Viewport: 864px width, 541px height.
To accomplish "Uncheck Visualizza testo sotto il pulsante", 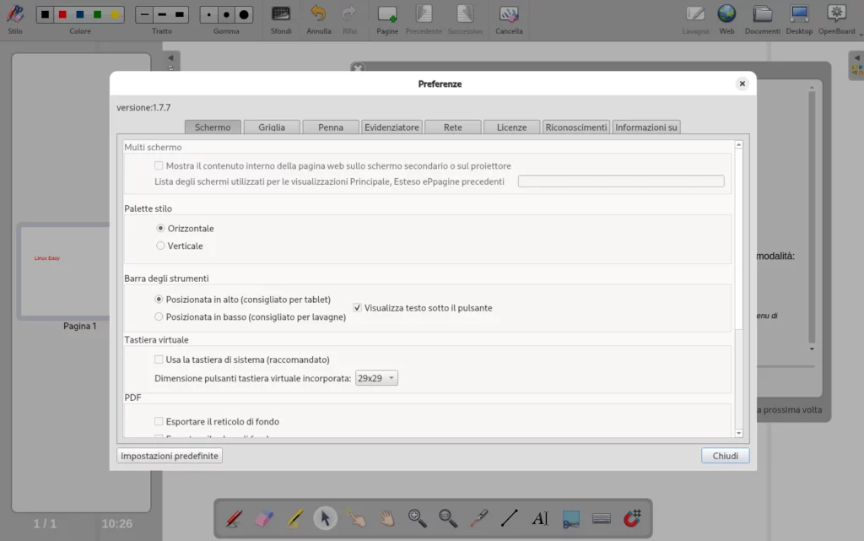I will [357, 307].
